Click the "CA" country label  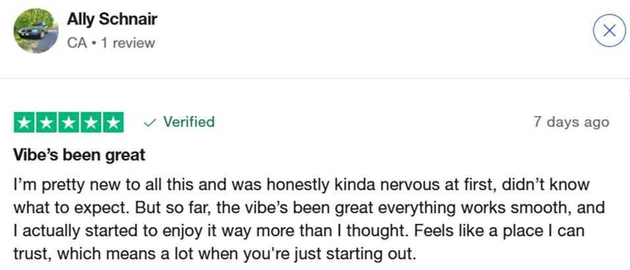[75, 43]
